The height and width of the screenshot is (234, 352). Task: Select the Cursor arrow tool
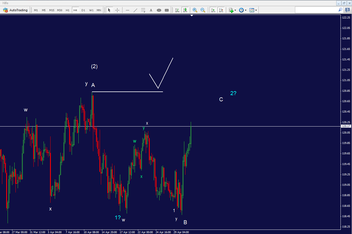click(109, 10)
